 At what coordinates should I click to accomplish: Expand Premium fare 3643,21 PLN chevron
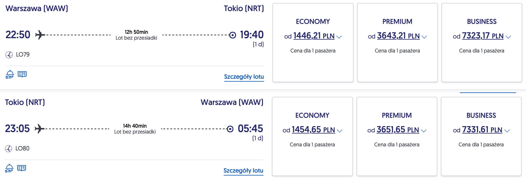[x=424, y=37]
